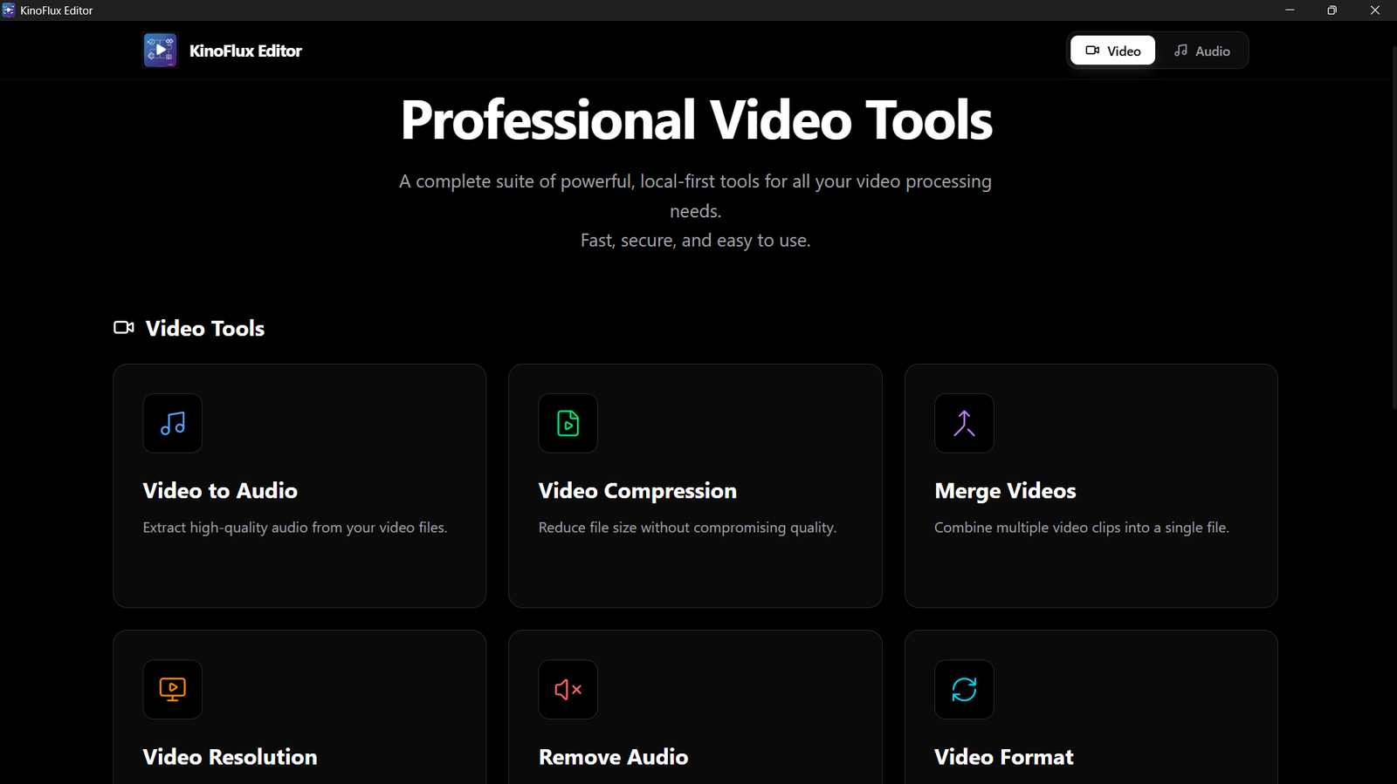Open the Merge Videos card title

point(1005,491)
